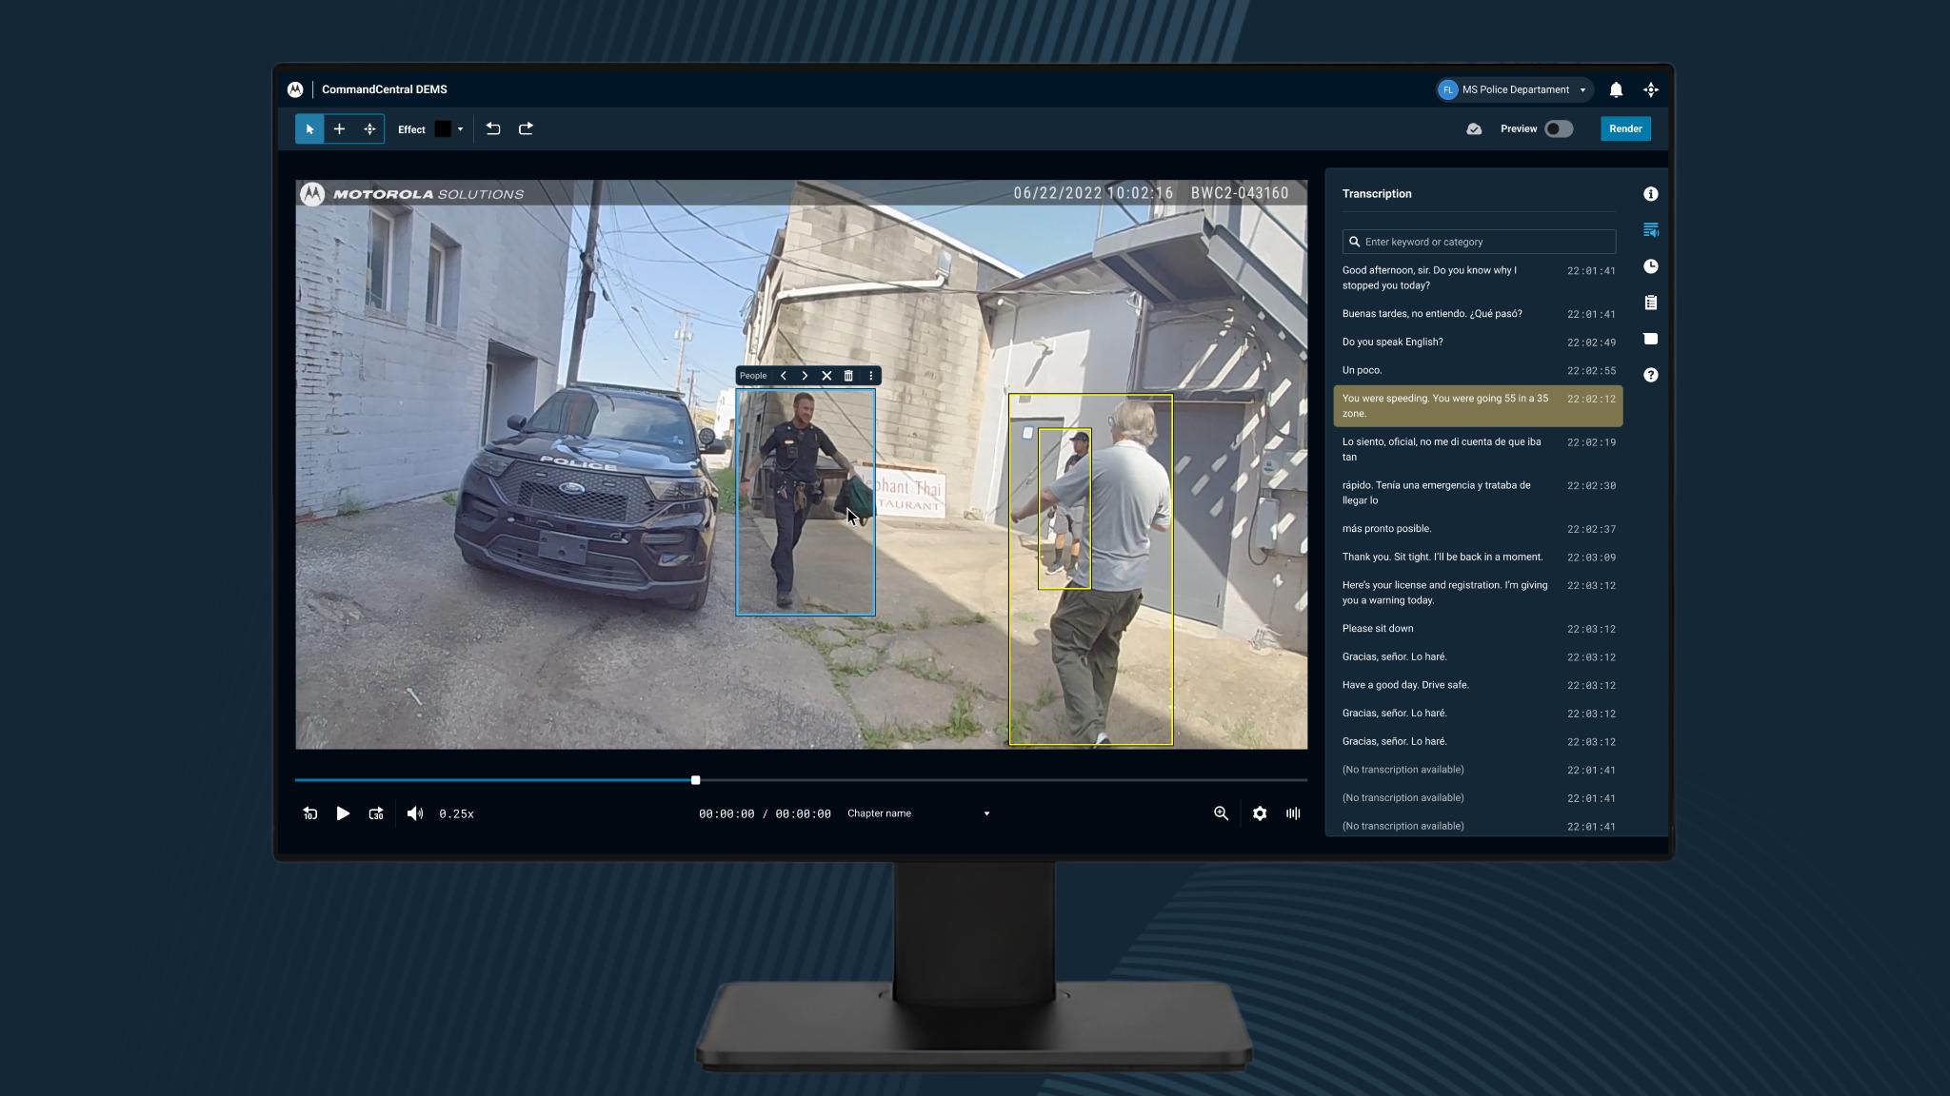Show the audio waveform icon
Screen dimensions: 1950x1096
point(1292,813)
